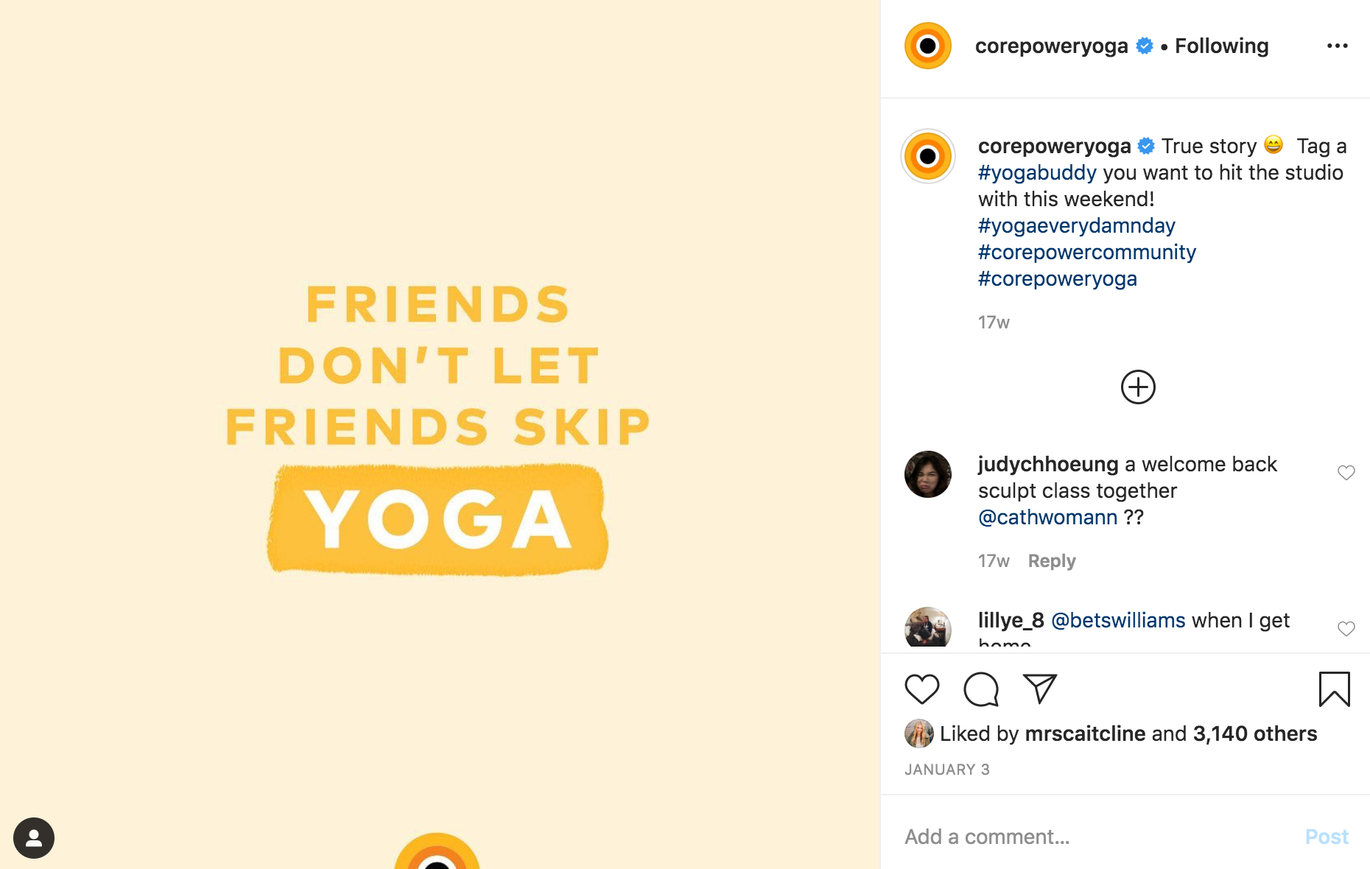The height and width of the screenshot is (869, 1370).
Task: Share the post with the paper plane icon
Action: [1040, 689]
